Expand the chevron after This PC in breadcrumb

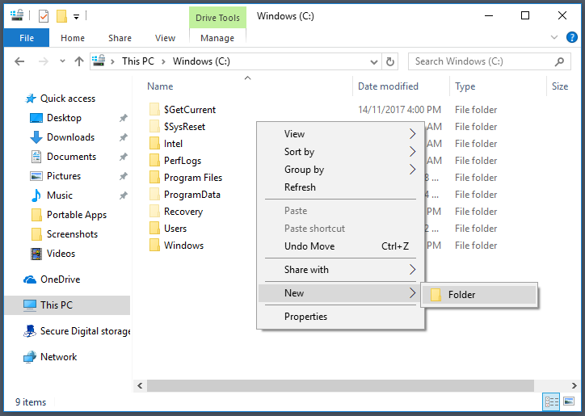pyautogui.click(x=163, y=61)
